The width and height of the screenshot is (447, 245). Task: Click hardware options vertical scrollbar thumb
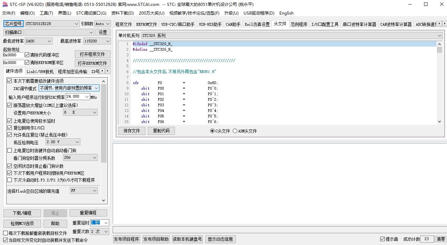point(103,123)
